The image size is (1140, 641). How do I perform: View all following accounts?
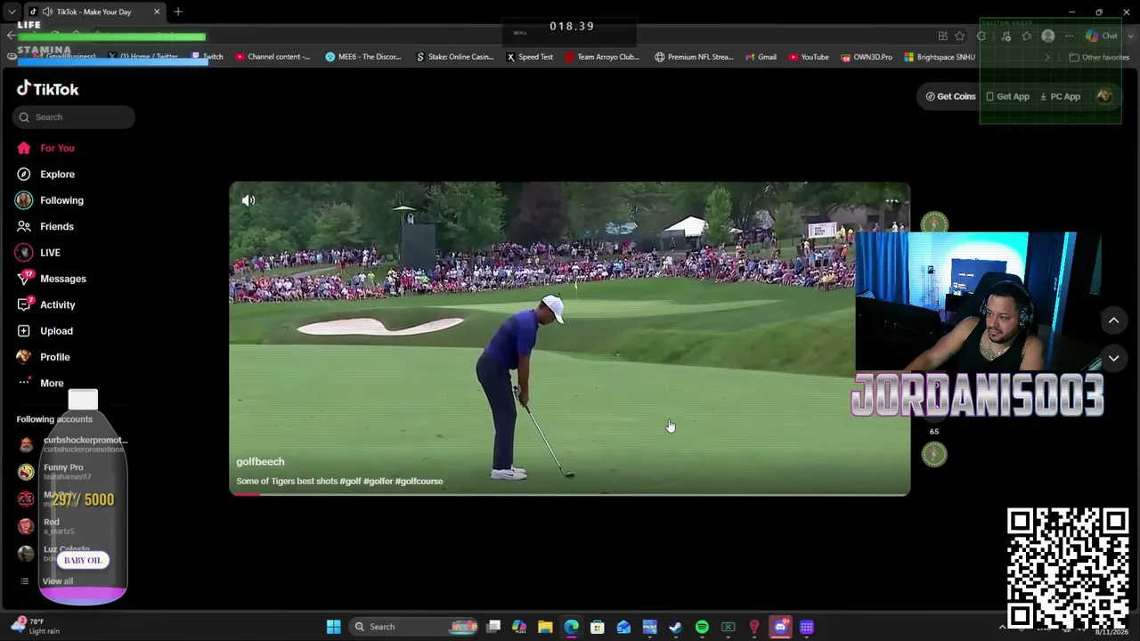tap(48, 581)
